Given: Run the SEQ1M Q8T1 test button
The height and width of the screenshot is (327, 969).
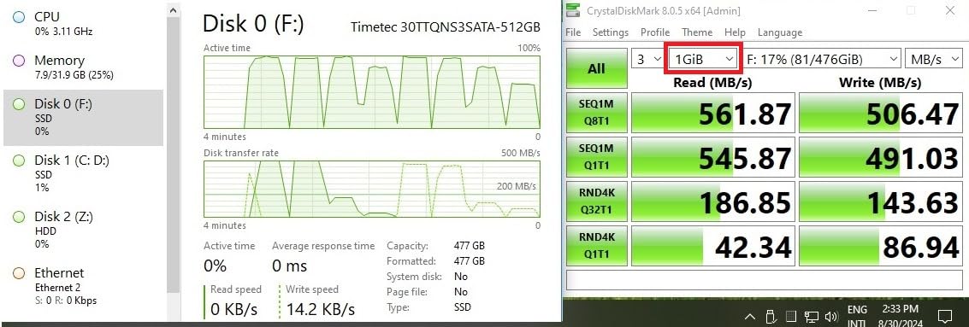Looking at the screenshot, I should tap(596, 113).
